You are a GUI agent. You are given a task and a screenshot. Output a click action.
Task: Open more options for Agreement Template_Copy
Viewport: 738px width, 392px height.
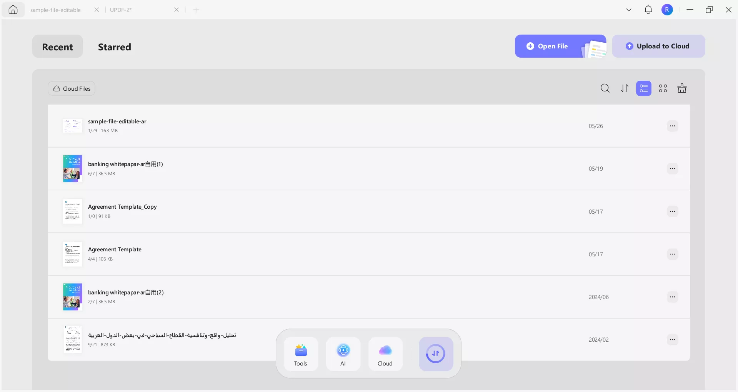(673, 211)
